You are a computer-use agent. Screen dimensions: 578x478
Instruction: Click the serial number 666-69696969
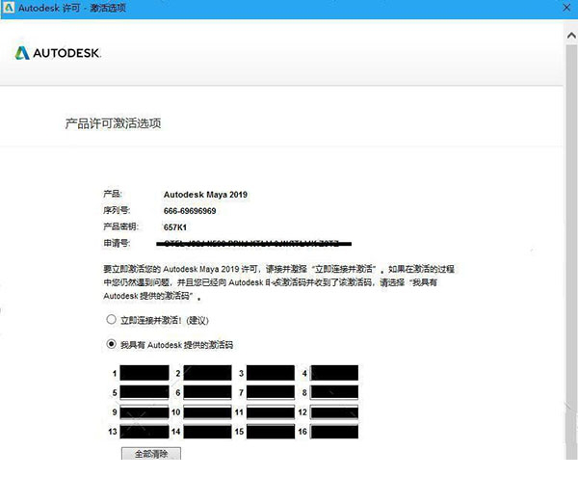point(190,211)
